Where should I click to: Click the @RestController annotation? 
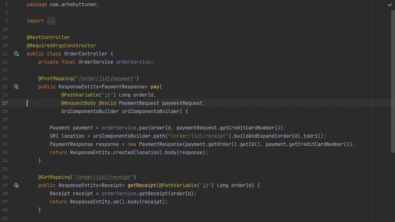tap(48, 37)
